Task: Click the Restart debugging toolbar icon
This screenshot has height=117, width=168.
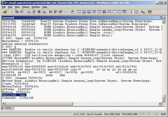Action: (34, 12)
